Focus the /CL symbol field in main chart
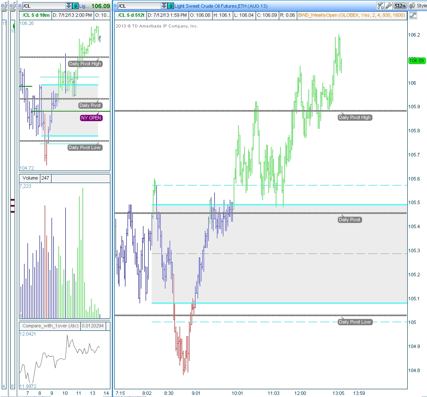 pyautogui.click(x=139, y=6)
